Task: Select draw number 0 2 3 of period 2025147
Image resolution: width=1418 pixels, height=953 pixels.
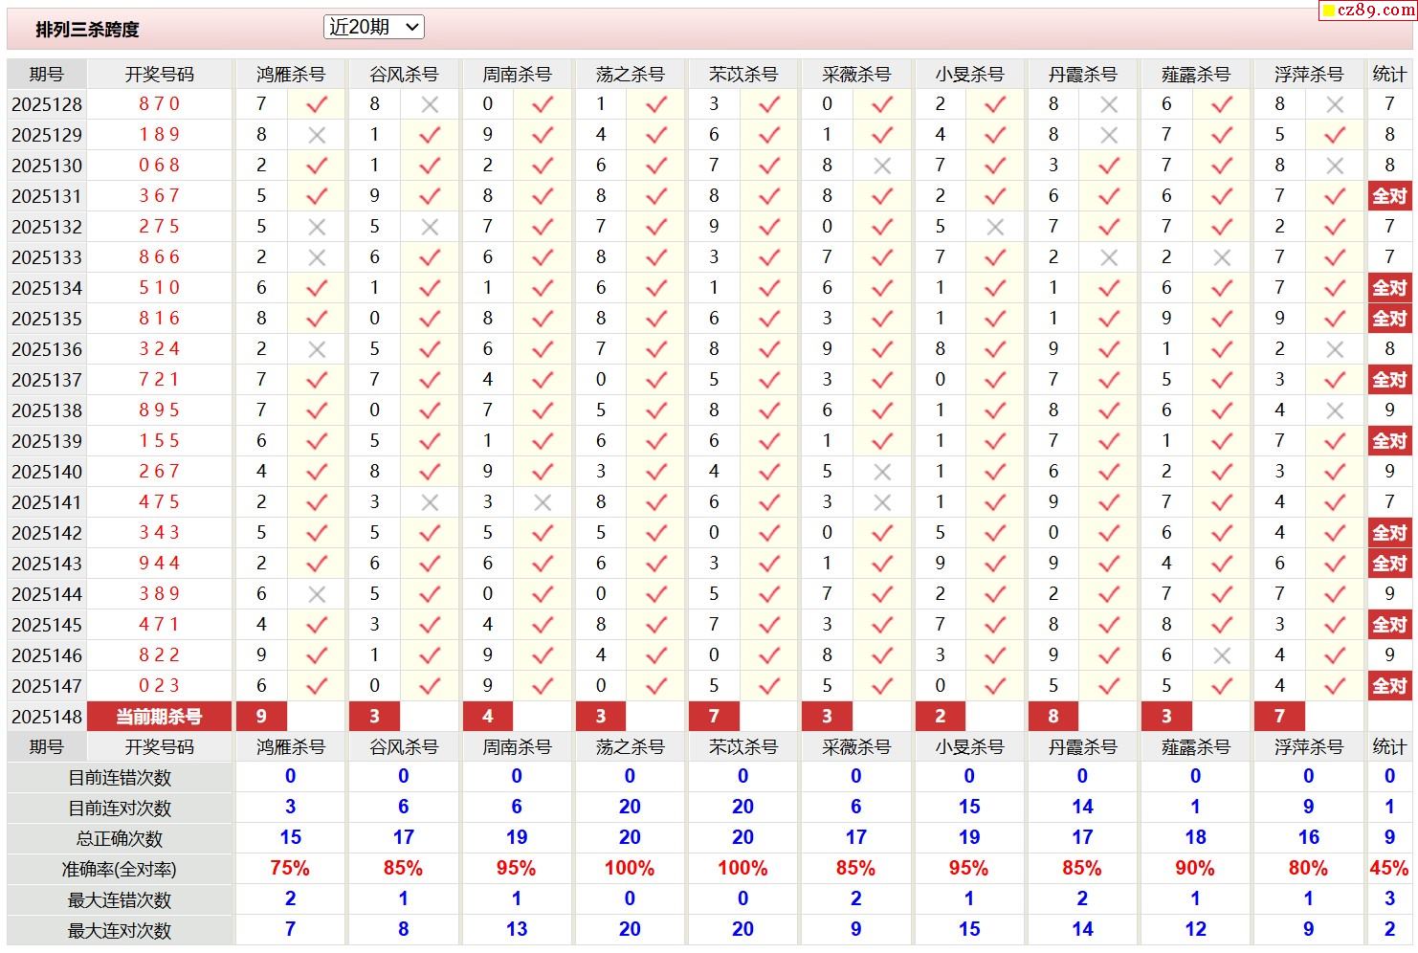Action: coord(160,685)
